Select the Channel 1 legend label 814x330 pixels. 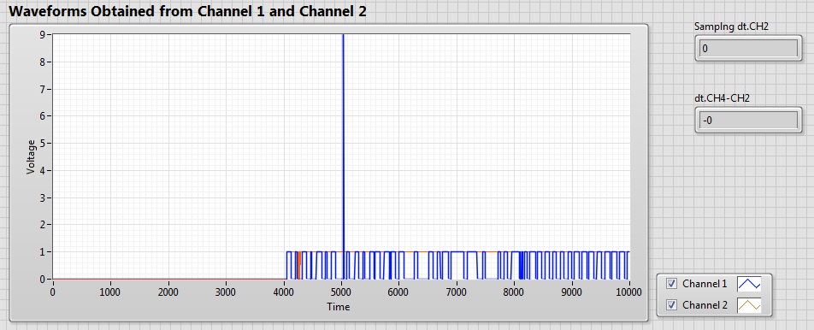[x=705, y=283]
